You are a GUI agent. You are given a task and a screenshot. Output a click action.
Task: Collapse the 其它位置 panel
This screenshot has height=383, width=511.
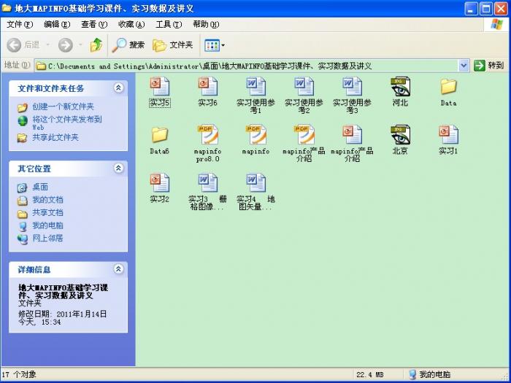[118, 169]
